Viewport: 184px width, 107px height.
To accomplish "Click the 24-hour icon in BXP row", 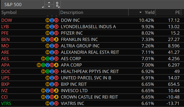I will click(x=47, y=84).
